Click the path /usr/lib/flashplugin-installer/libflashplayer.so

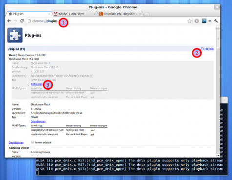click(57, 113)
